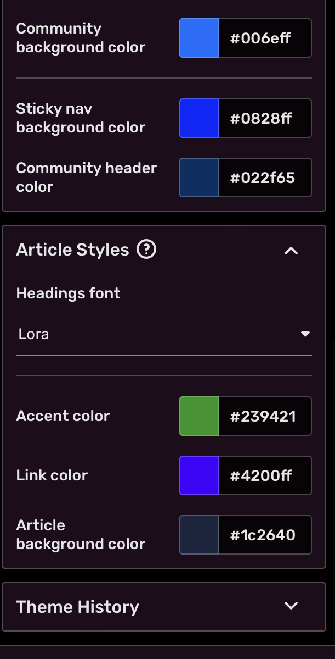Edit the #1c2640 hex code
Screen dimensions: 335x659
coord(265,534)
